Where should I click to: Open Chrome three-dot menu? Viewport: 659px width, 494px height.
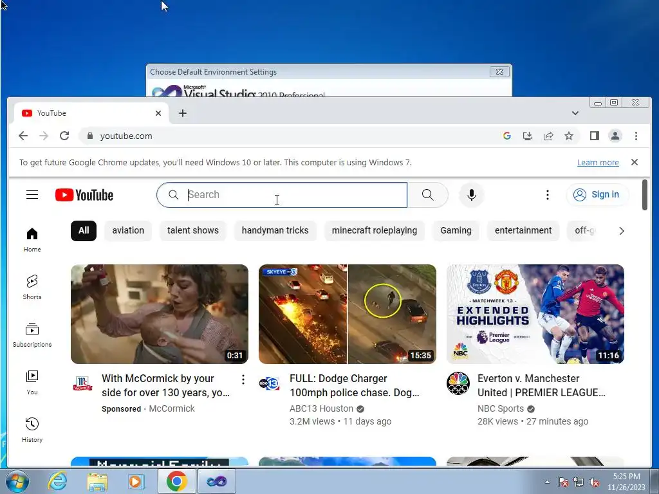point(636,136)
